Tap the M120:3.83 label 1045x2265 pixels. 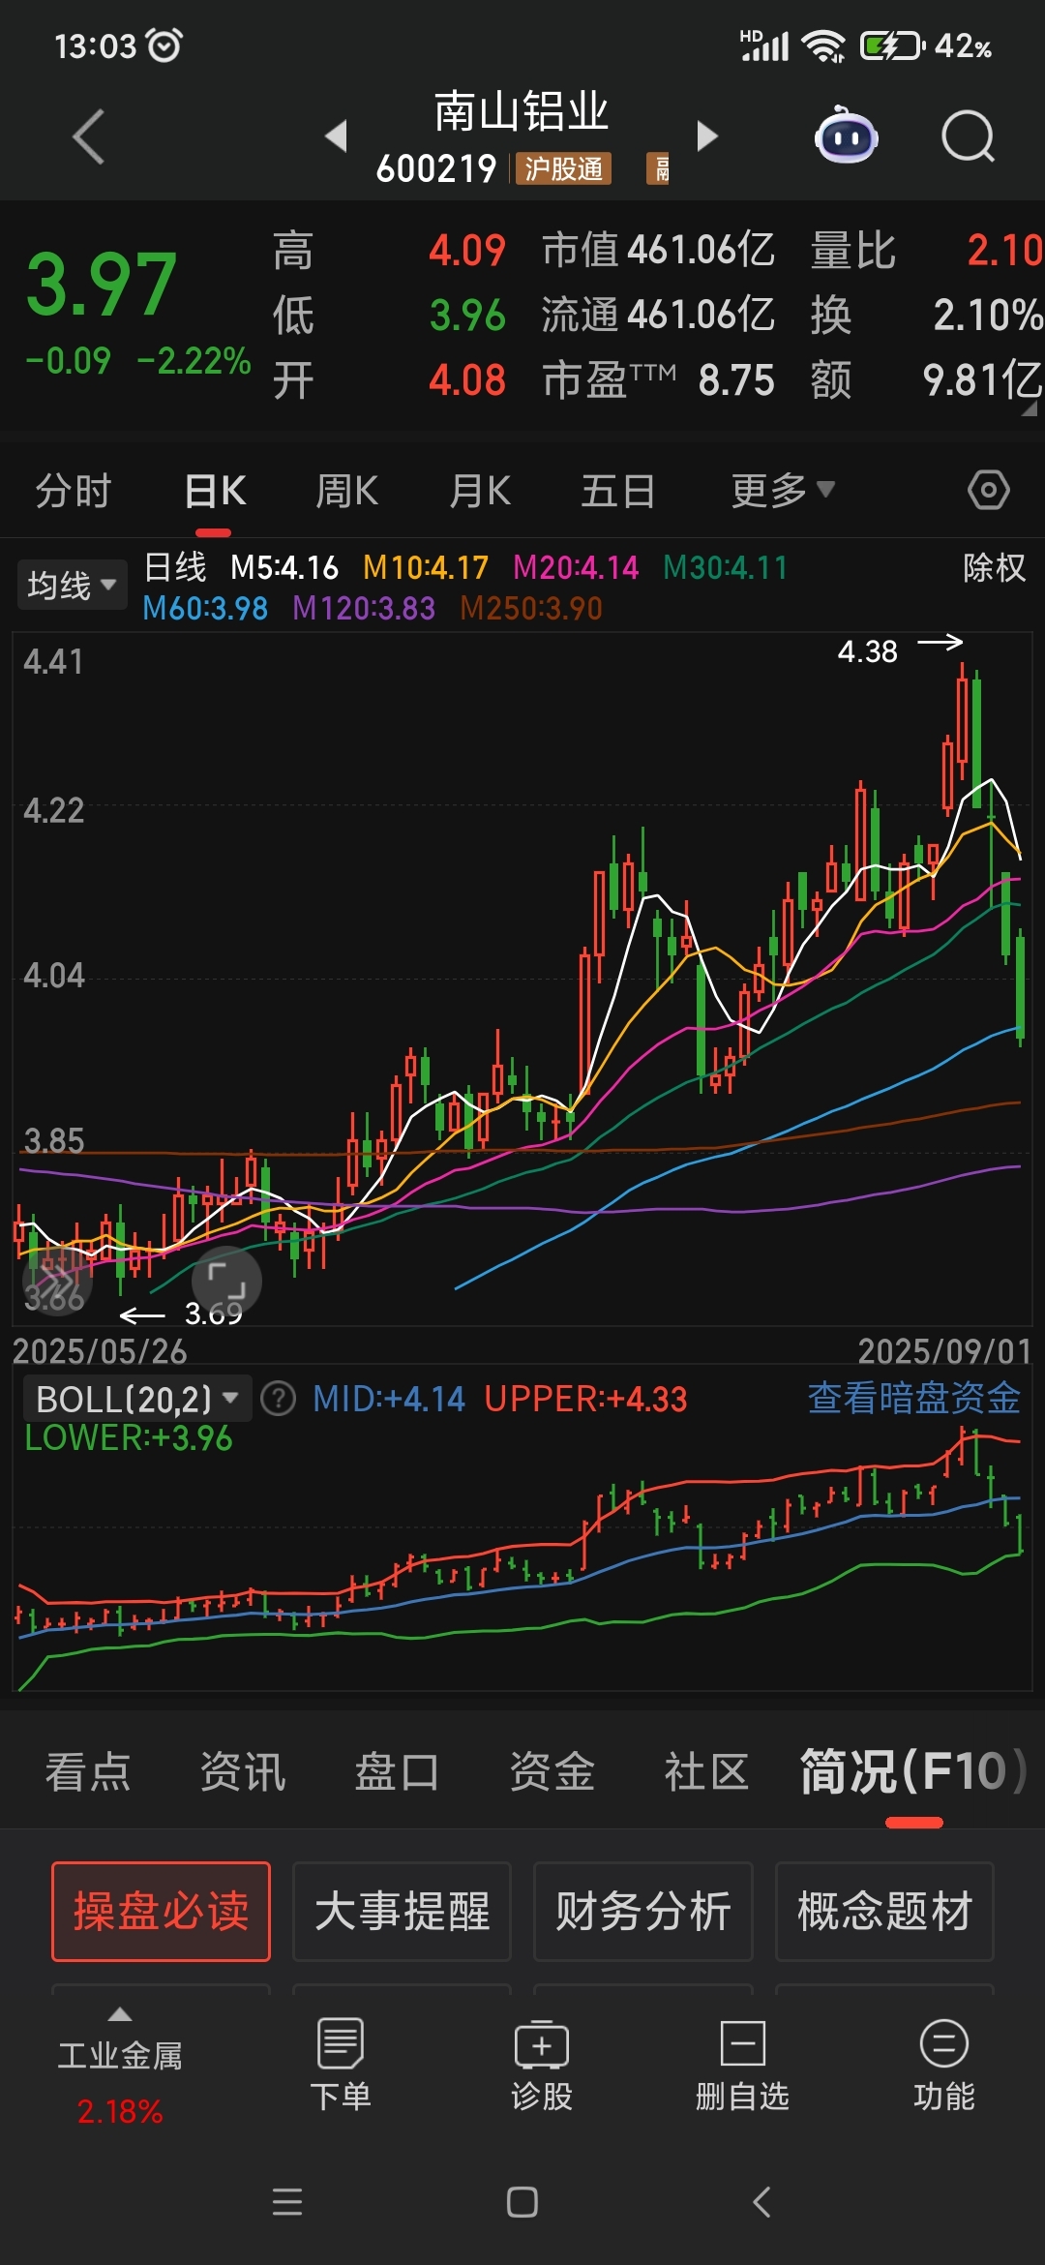pos(364,608)
